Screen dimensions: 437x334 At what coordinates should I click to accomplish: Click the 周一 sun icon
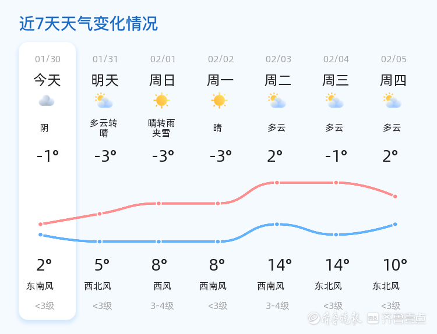click(x=219, y=101)
